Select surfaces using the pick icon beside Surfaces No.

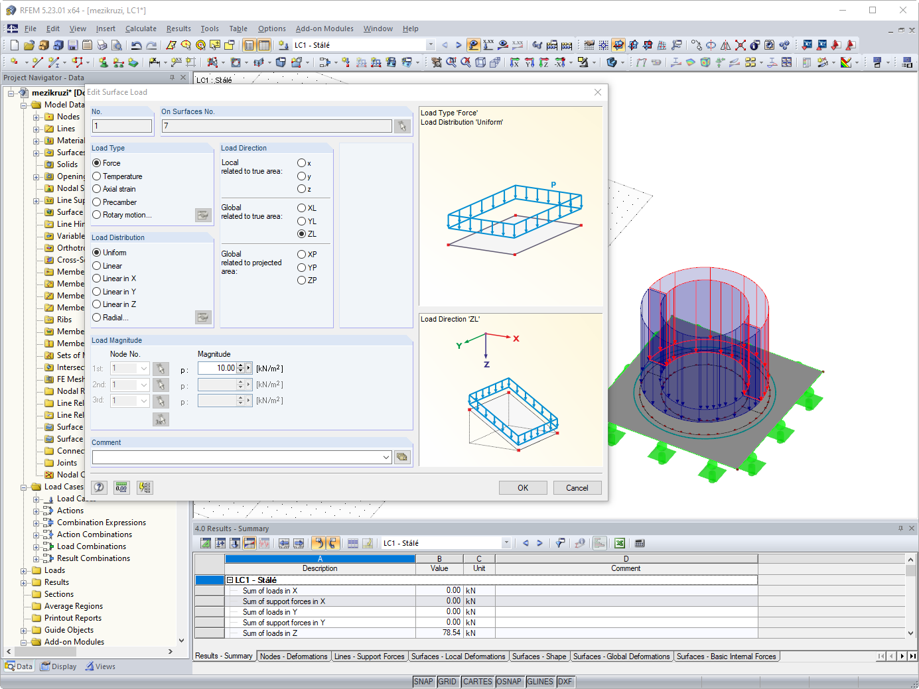click(x=402, y=125)
